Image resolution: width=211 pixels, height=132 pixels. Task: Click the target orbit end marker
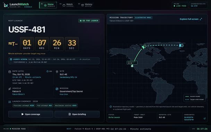coord(182,46)
